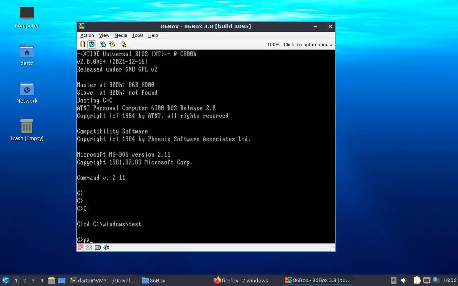The width and height of the screenshot is (458, 286).
Task: Switch to the dartz@VM3 terminal taskbar entry
Action: 103,281
